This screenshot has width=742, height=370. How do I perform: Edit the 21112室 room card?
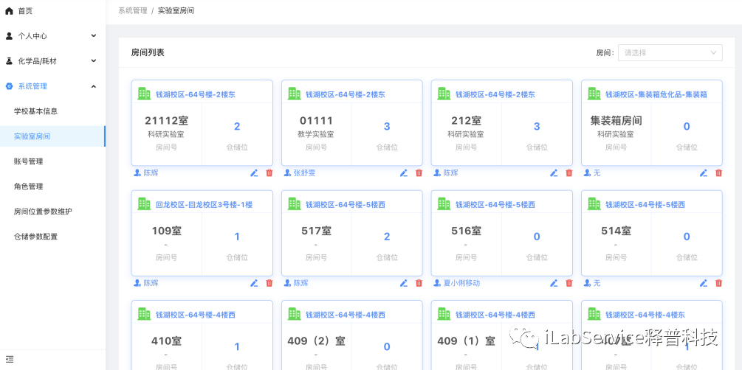[254, 173]
